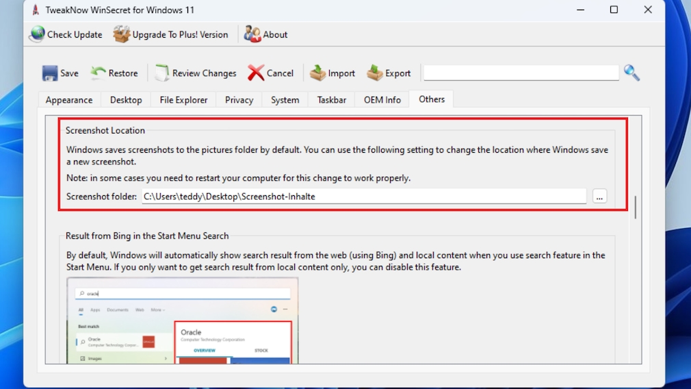Click the Restore arrow icon
This screenshot has width=691, height=389.
[x=99, y=73]
